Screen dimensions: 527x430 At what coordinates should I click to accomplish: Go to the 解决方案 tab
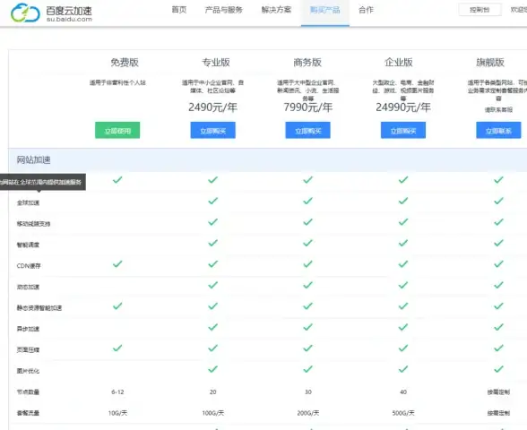tap(276, 10)
